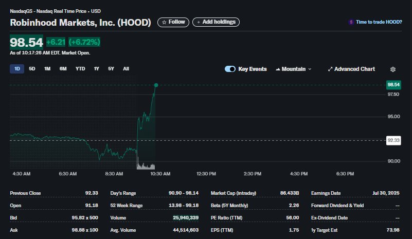Click the 98.54 price label on chart axis
Screen dimensions: 412x239
(393, 85)
